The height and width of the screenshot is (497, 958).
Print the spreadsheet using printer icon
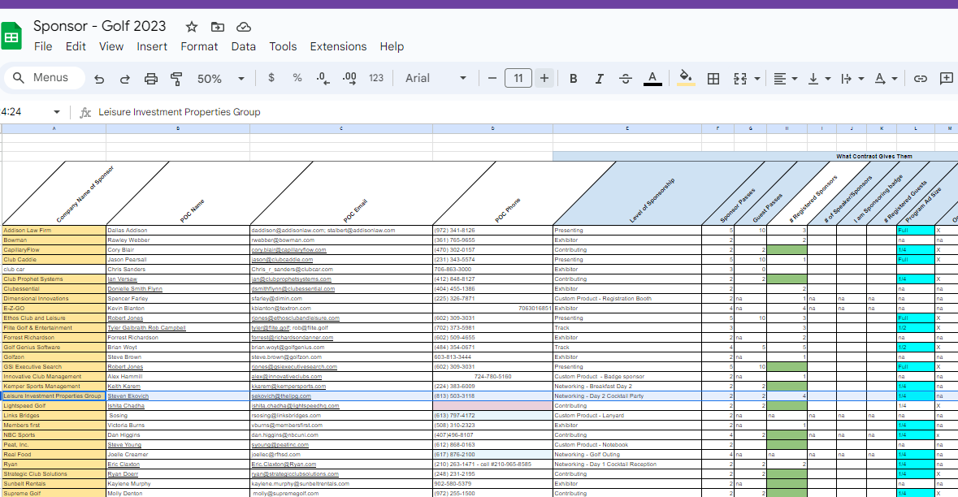[151, 79]
